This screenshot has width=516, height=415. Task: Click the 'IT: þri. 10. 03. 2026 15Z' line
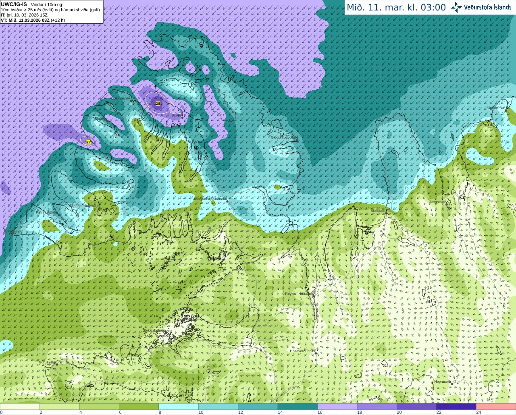click(x=24, y=15)
